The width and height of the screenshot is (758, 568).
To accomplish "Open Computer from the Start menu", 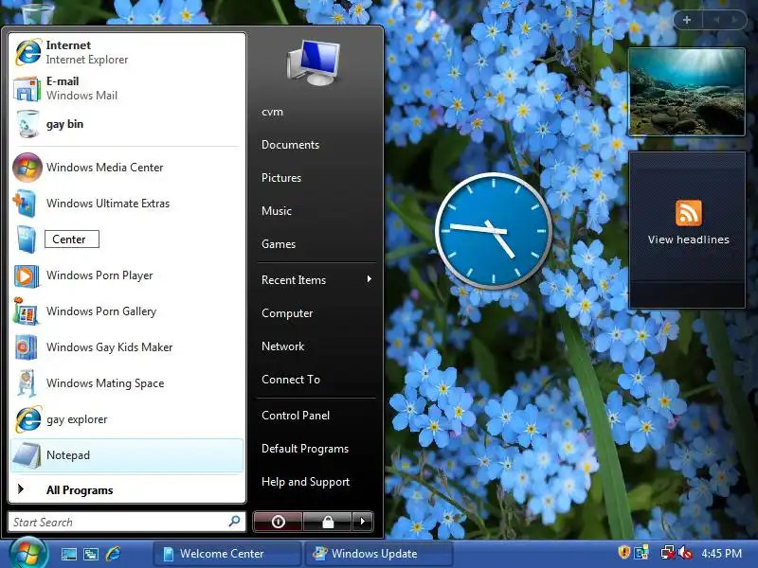I will pos(287,313).
